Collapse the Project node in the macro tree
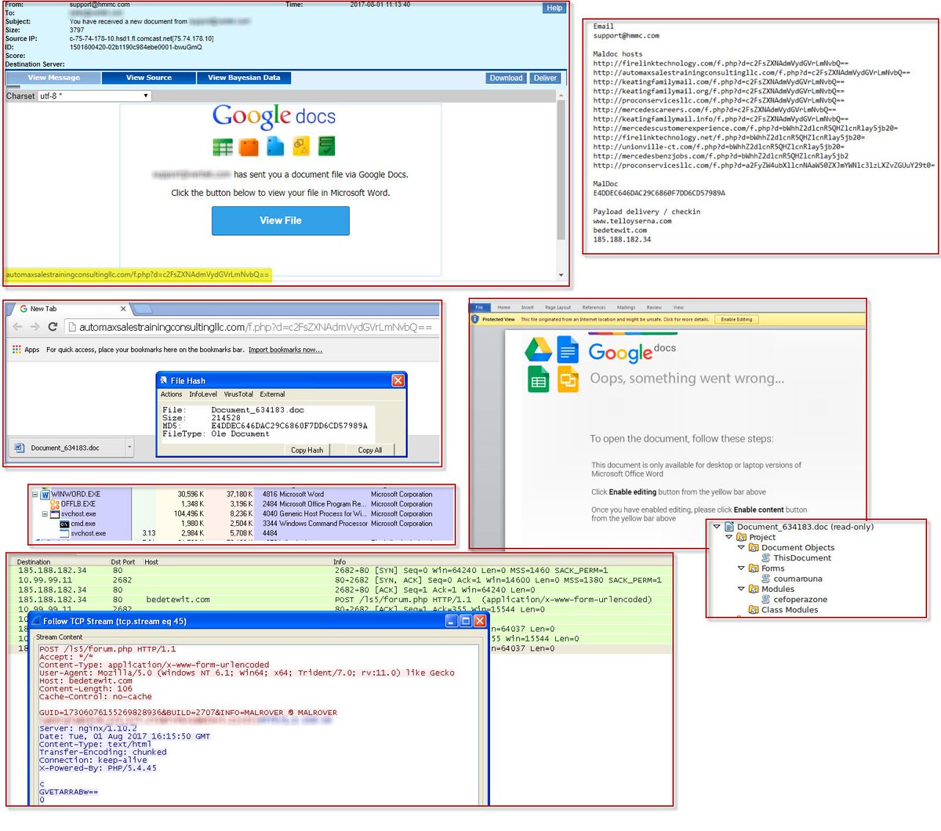This screenshot has height=831, width=941. pyautogui.click(x=729, y=537)
